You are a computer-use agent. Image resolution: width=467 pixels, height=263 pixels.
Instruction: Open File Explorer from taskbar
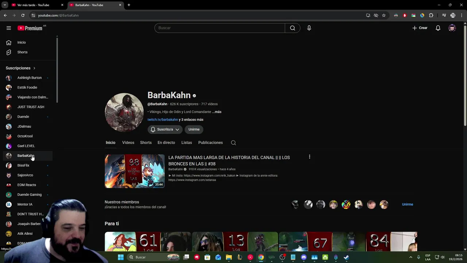(x=229, y=257)
